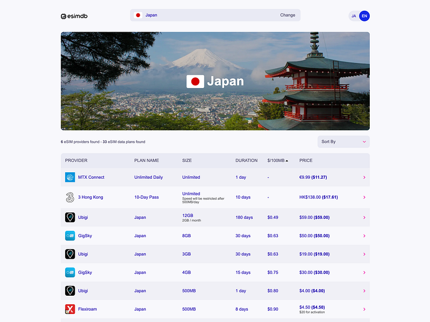Click the '$0.49' per 100MB value

(273, 217)
